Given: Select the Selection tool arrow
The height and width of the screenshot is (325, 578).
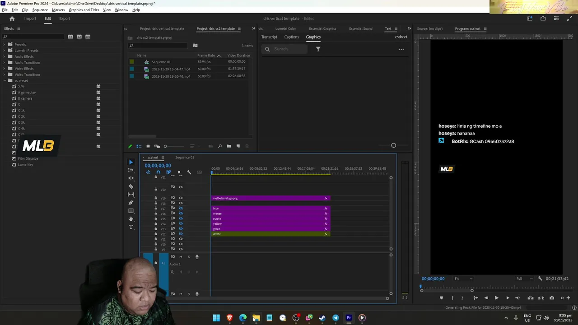Looking at the screenshot, I should [131, 162].
